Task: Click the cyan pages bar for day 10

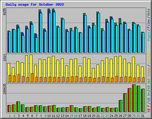Action: (50, 33)
